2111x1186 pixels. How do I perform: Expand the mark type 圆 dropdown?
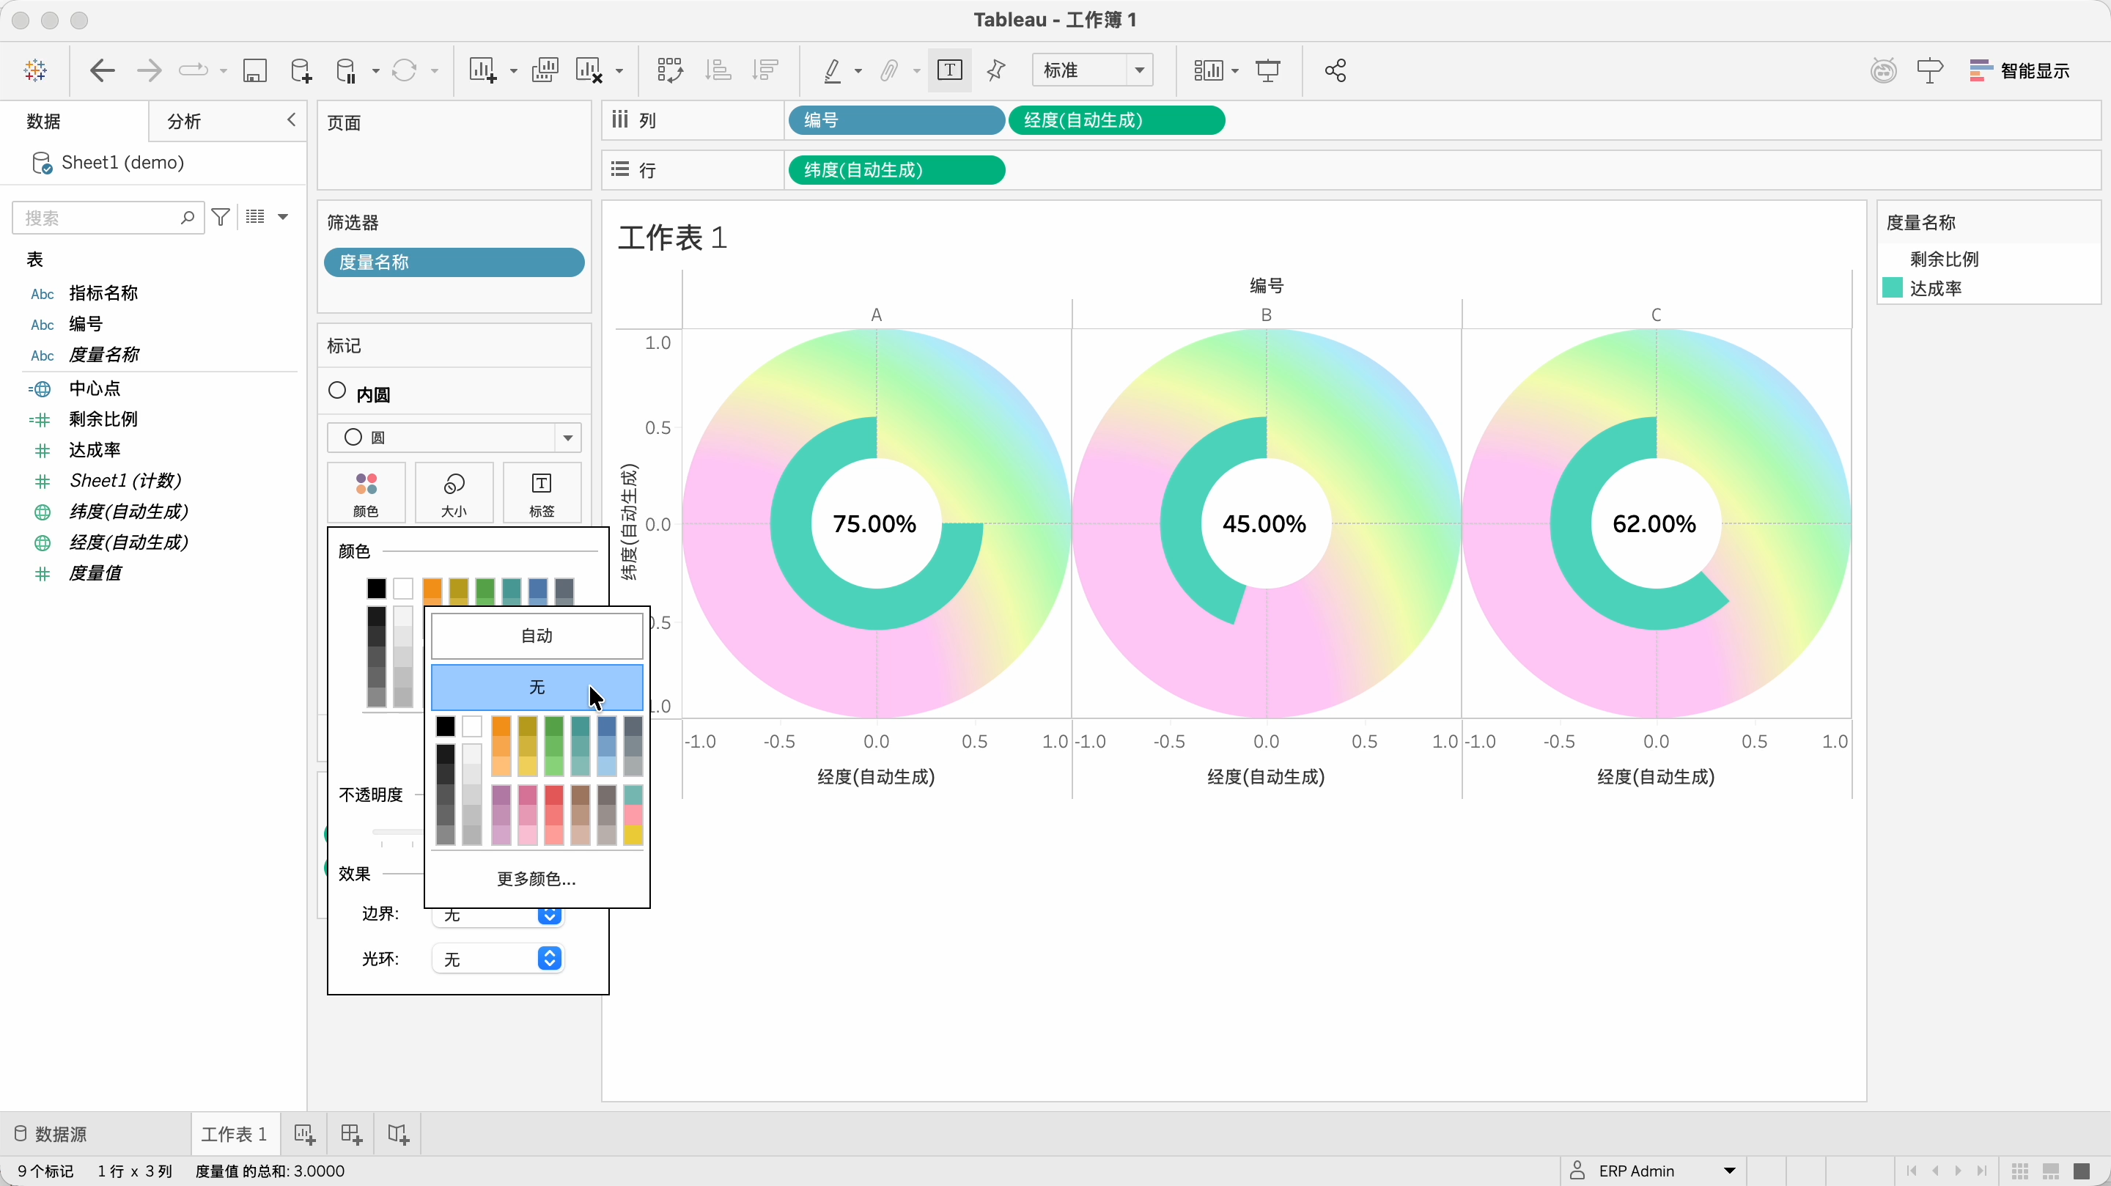567,438
